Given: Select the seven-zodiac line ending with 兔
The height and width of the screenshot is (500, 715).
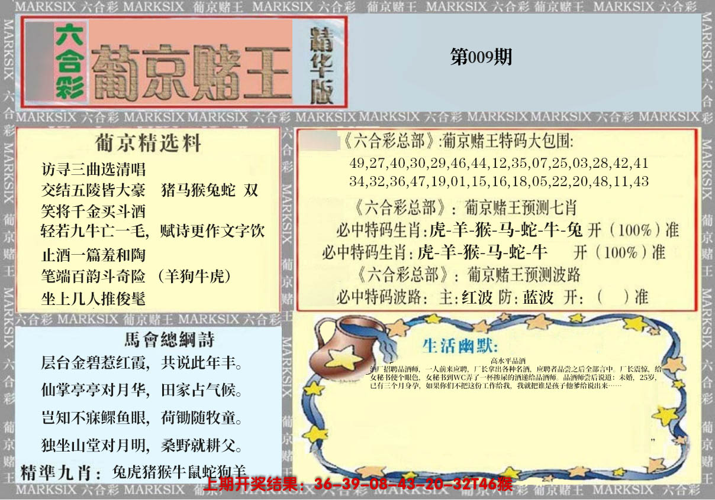Looking at the screenshot, I should click(507, 230).
